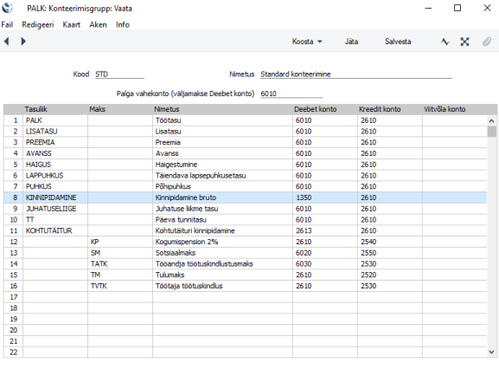The image size is (499, 369).
Task: Click the Sotsiaalmaks name cell
Action: click(223, 253)
